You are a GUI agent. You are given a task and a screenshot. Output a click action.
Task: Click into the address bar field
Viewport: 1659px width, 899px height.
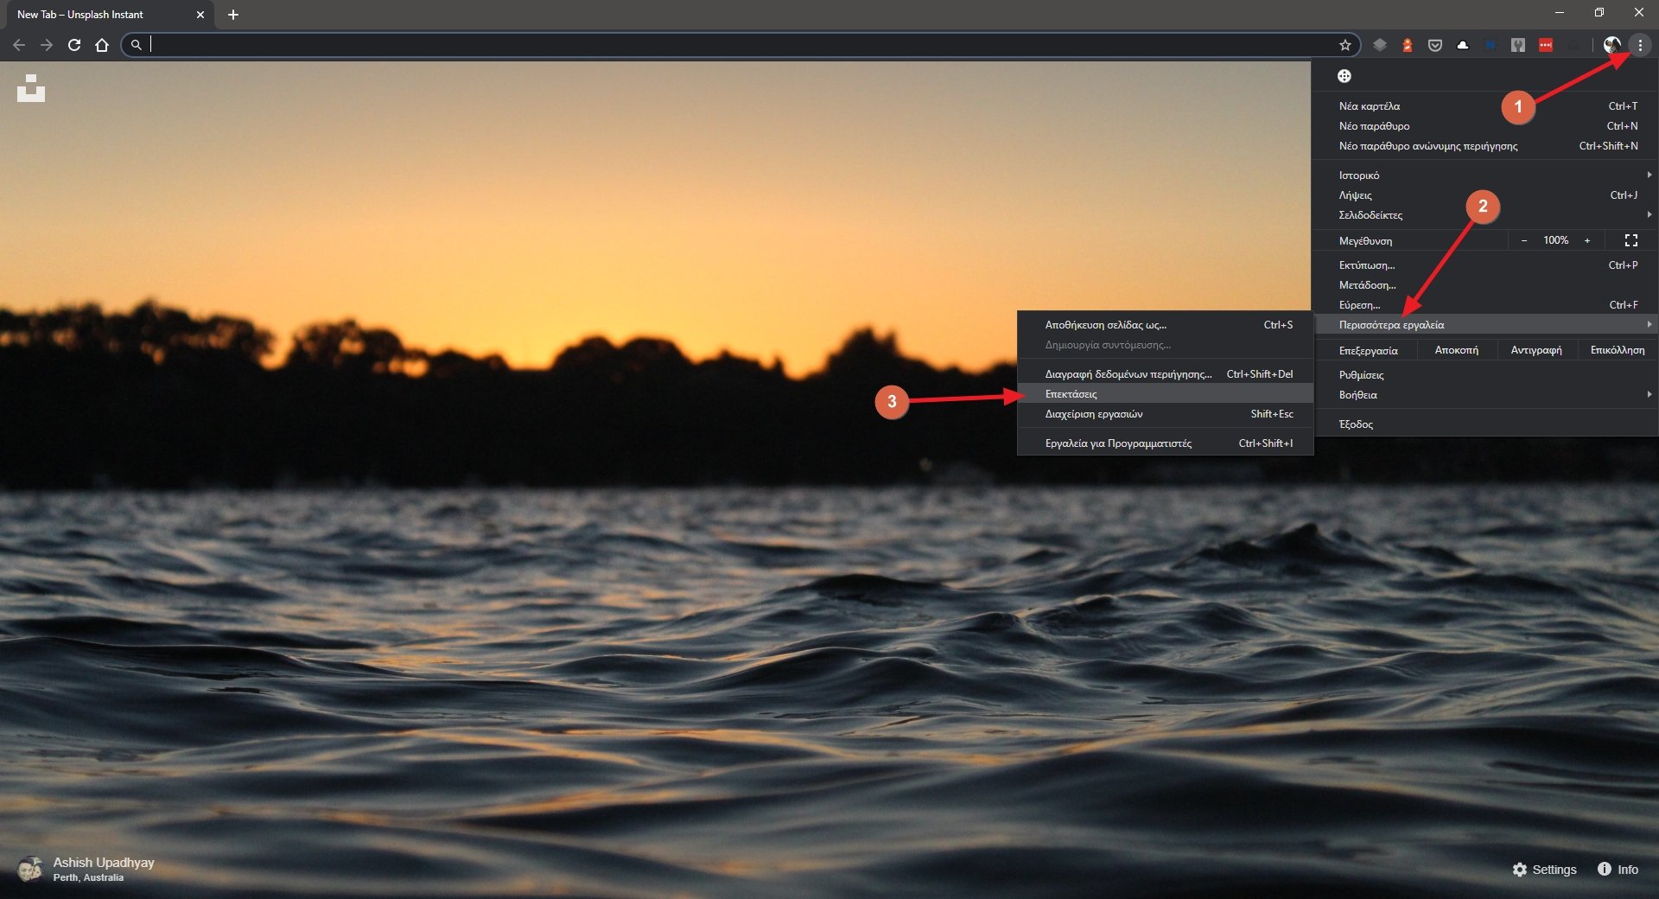pos(734,45)
